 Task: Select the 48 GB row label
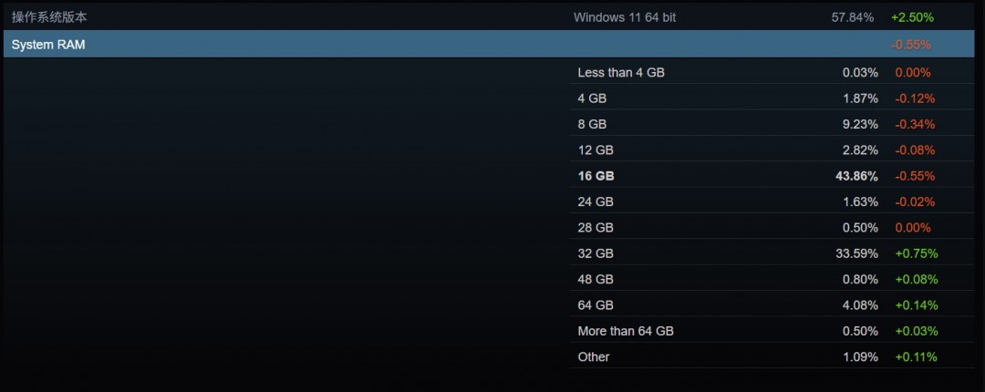click(596, 279)
